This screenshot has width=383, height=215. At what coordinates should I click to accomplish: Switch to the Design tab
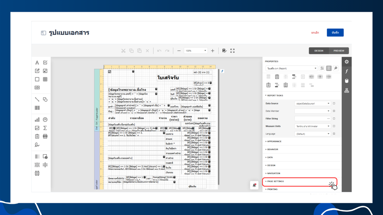tap(318, 51)
